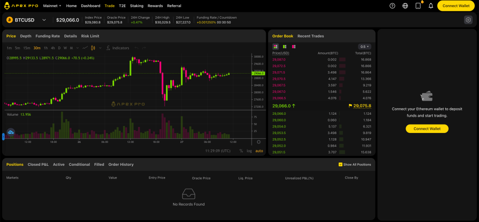Switch to the Order History tab
Screen dimensions: 479x222
(121, 164)
